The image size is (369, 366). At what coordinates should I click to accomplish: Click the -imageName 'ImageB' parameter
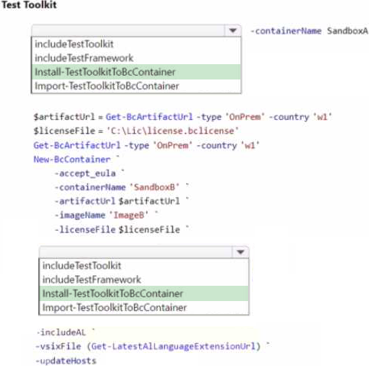102,215
